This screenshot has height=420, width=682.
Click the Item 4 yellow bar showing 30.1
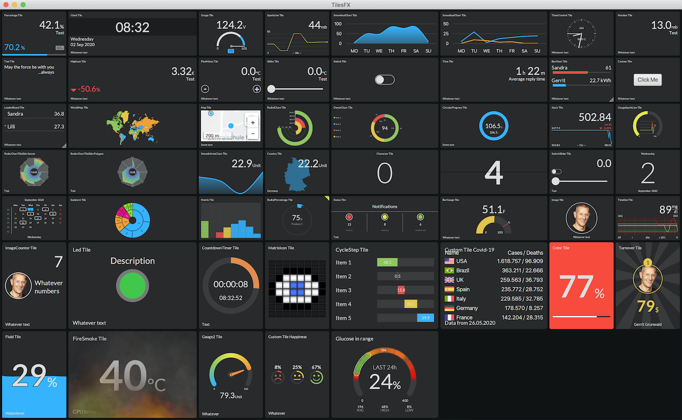tap(411, 304)
